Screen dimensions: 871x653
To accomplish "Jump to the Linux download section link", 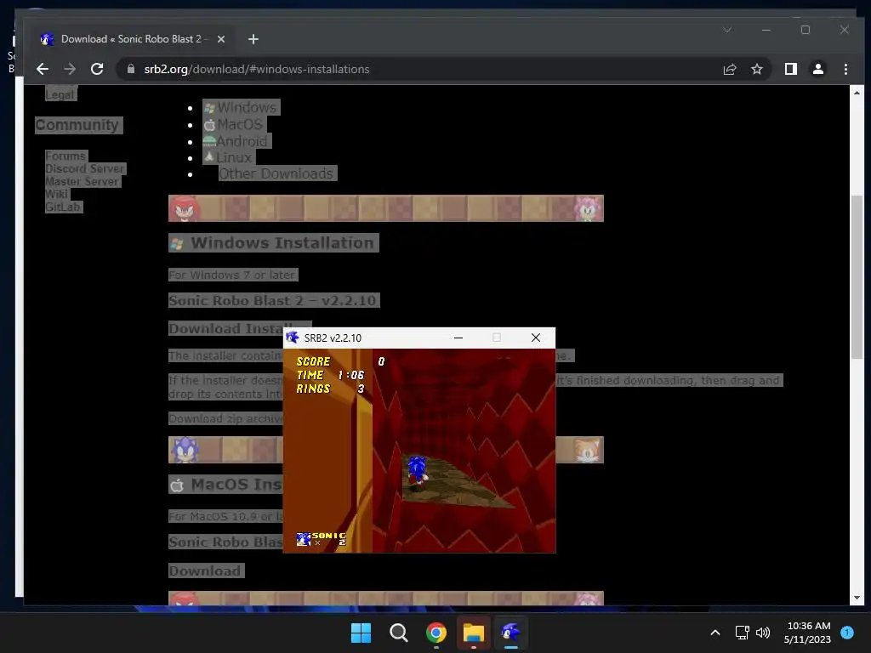I will coord(229,157).
